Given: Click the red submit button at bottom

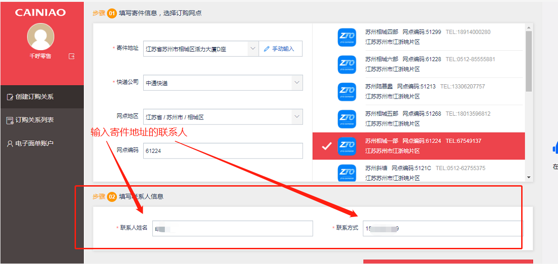Looking at the screenshot, I should [448, 262].
